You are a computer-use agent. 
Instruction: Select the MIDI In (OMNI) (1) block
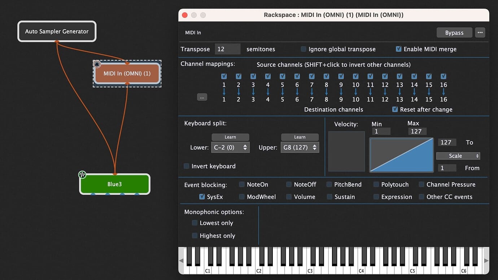127,74
